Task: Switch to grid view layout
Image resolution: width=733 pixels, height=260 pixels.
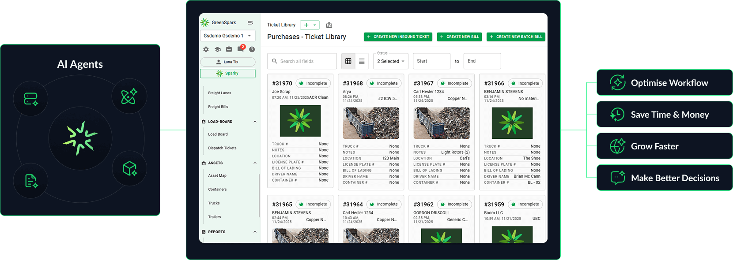Action: (x=348, y=61)
